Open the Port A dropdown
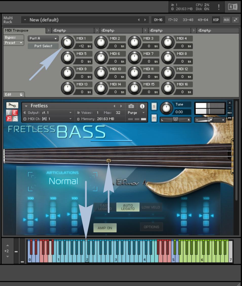The width and height of the screenshot is (242, 286). [43, 39]
